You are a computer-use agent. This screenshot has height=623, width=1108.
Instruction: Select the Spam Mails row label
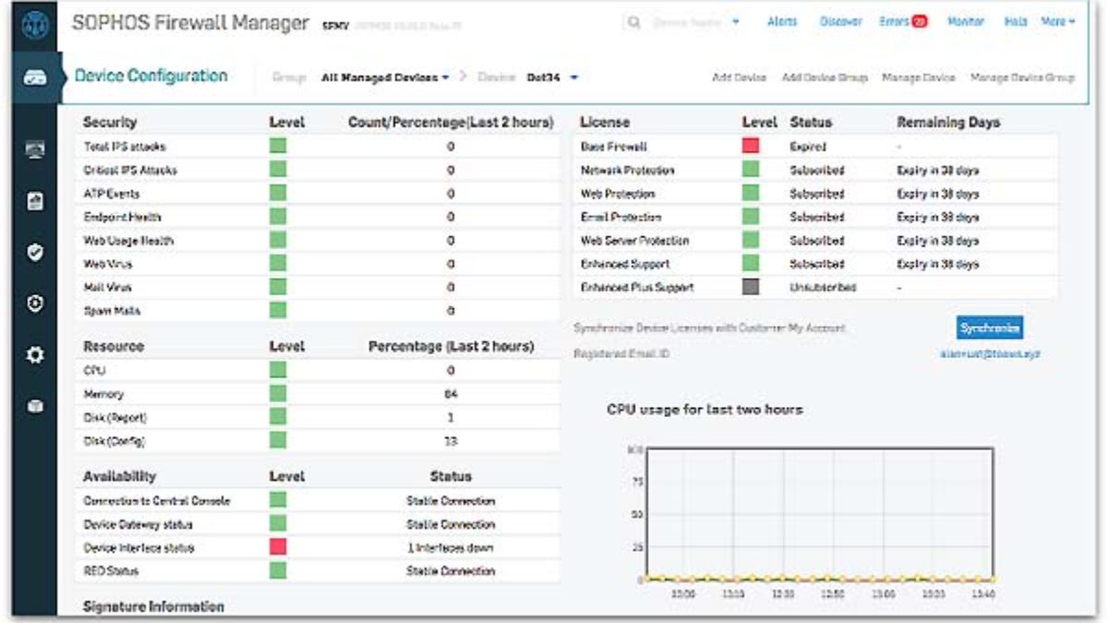tap(112, 311)
